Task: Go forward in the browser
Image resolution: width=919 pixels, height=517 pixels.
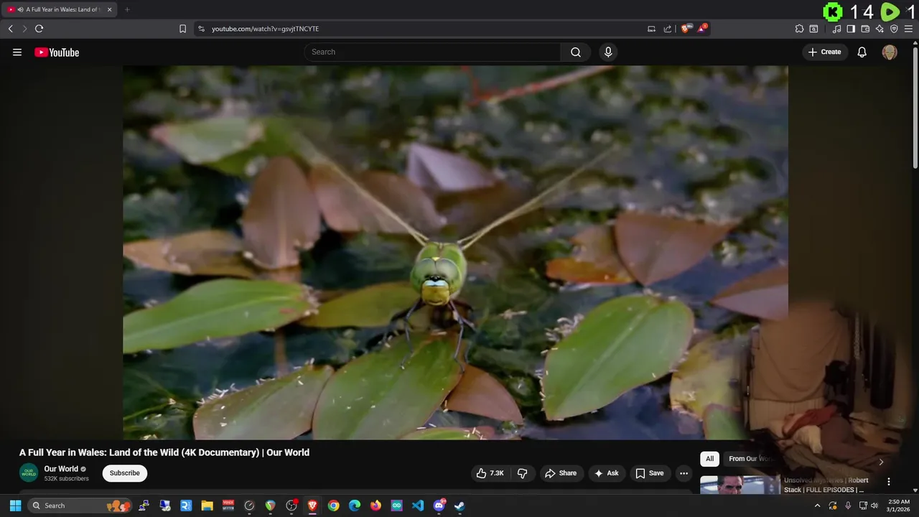Action: [24, 29]
